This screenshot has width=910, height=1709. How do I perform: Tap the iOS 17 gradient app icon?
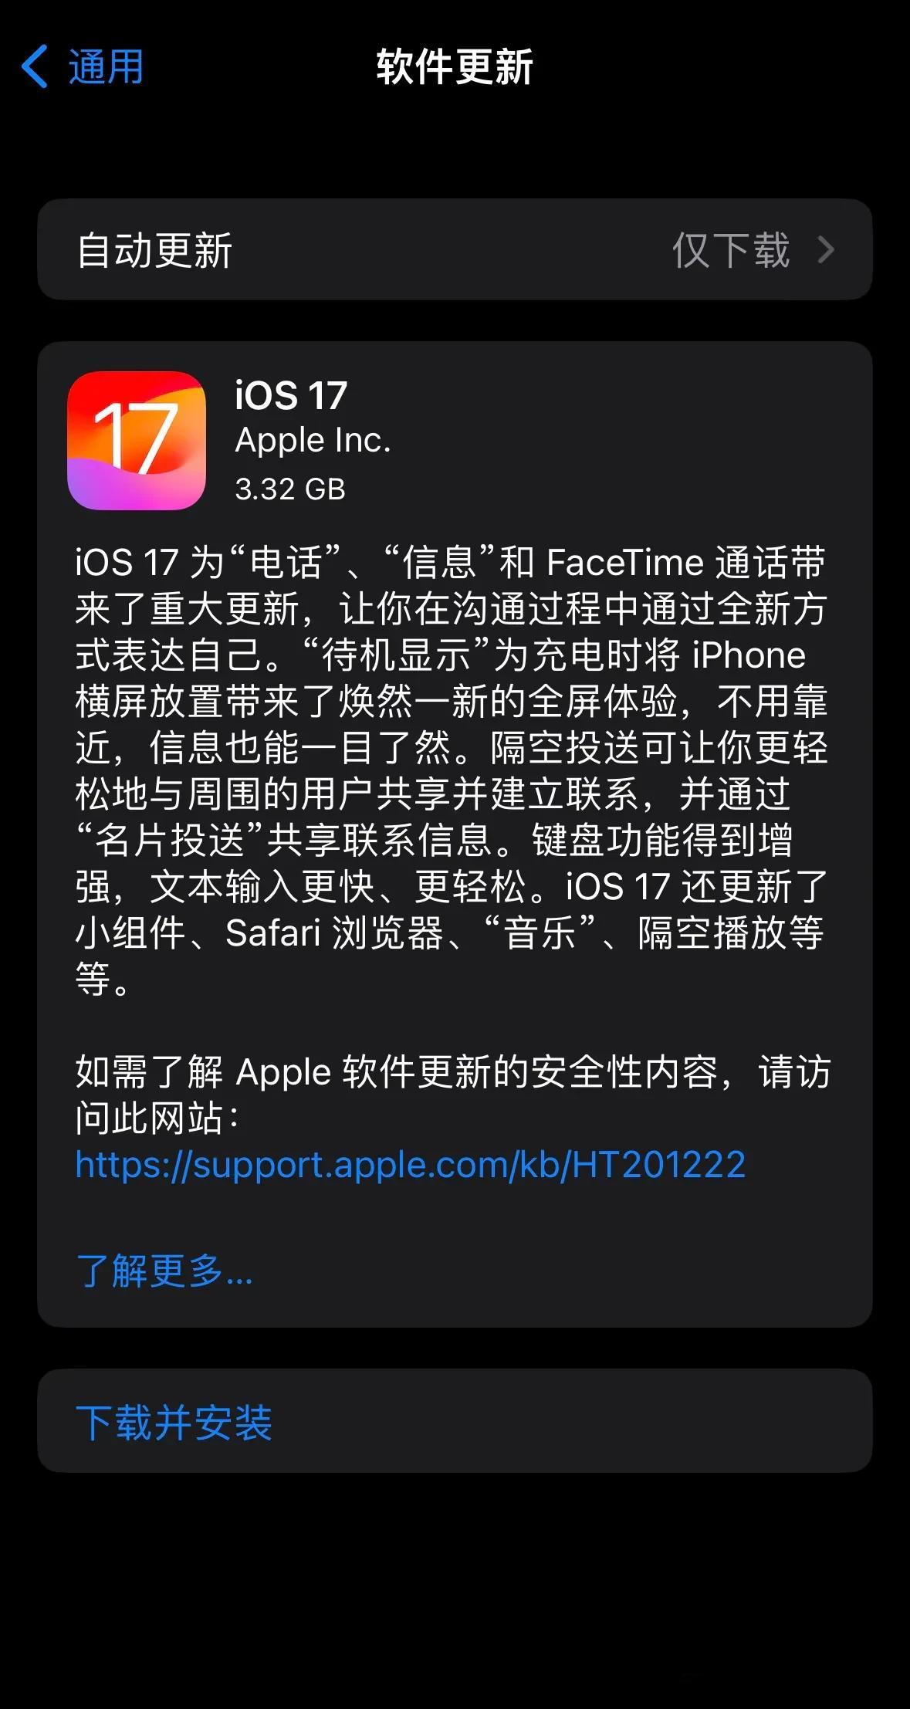(137, 440)
